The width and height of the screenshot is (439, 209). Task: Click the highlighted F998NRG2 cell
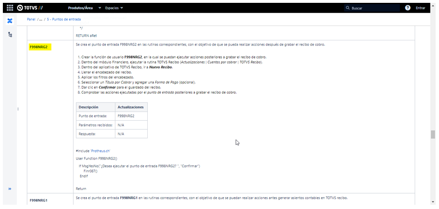click(41, 47)
